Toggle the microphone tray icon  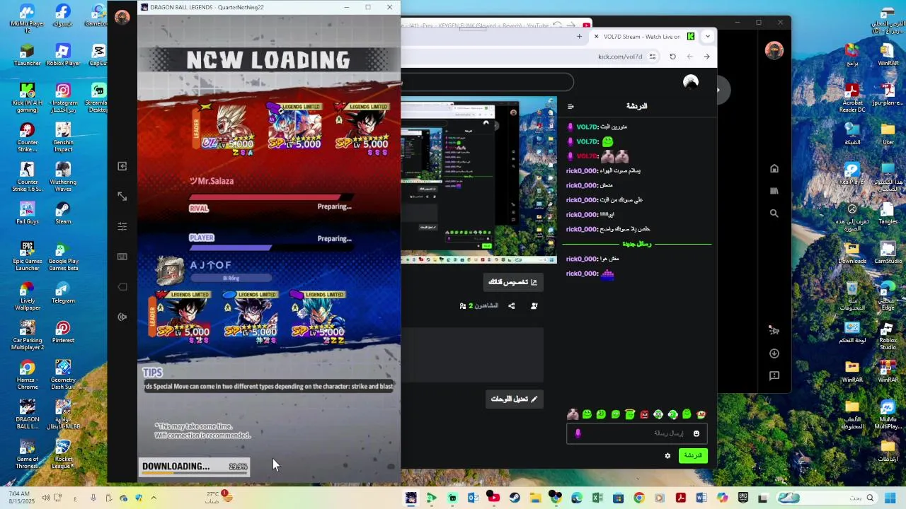pos(93,498)
